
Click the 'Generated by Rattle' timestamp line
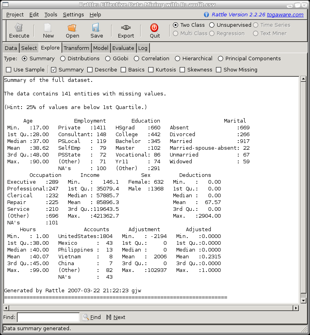(x=73, y=291)
